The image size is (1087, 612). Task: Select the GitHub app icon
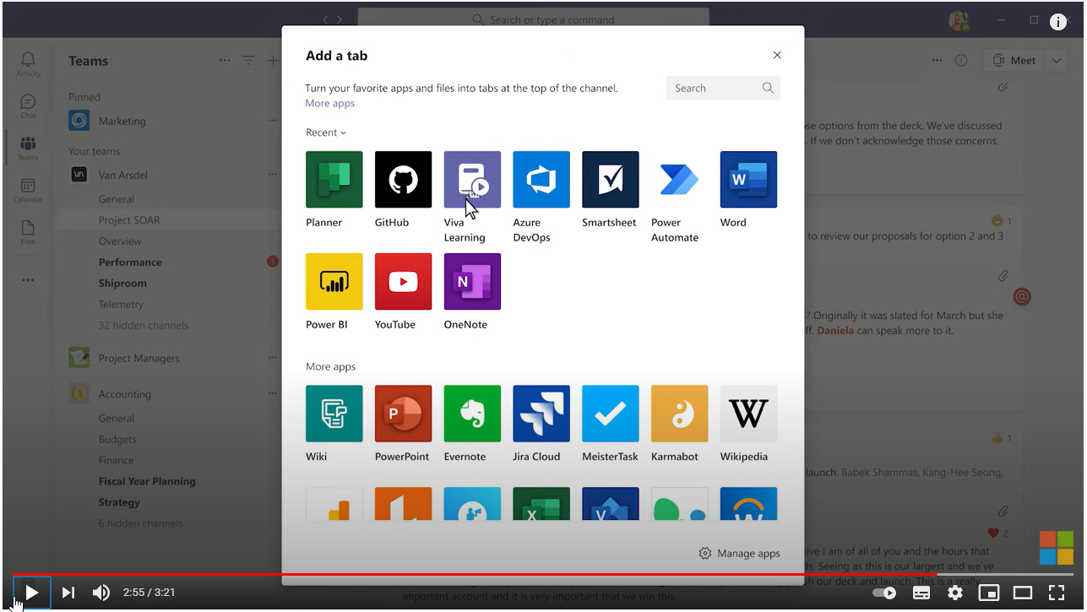click(x=404, y=179)
